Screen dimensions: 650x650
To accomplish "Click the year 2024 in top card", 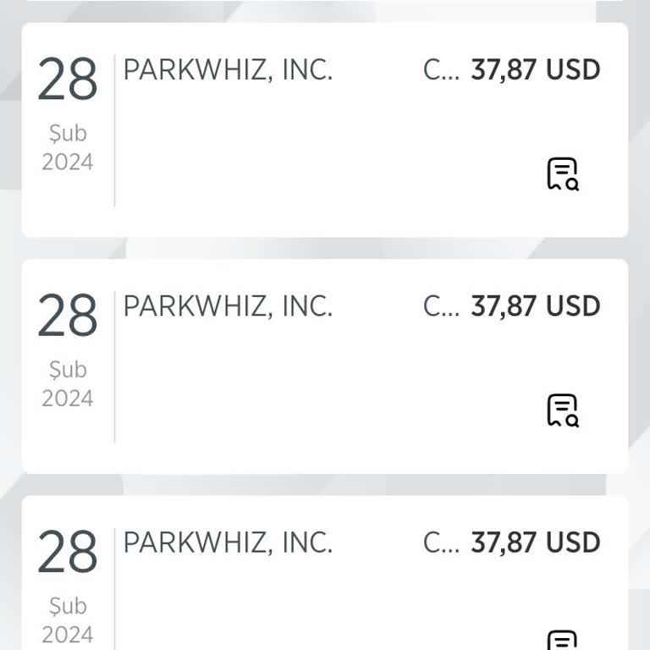I will (x=68, y=162).
